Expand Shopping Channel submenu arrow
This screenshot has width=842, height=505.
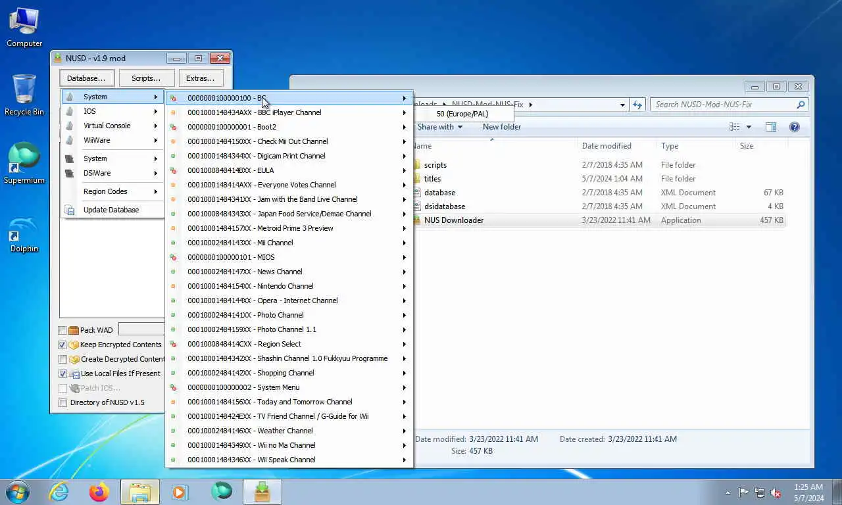(x=405, y=373)
